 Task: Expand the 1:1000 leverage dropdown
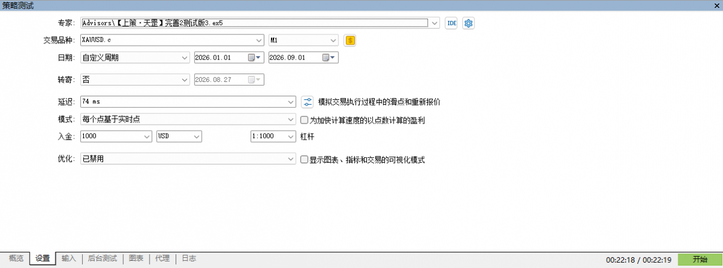[291, 137]
